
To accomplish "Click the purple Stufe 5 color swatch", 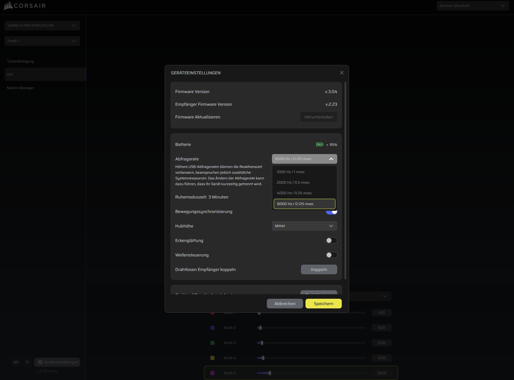I will (x=212, y=373).
